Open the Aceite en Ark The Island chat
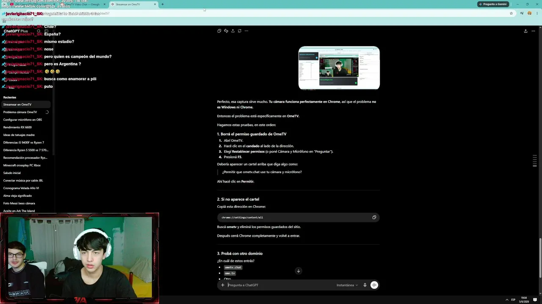This screenshot has width=542, height=304. click(25, 211)
